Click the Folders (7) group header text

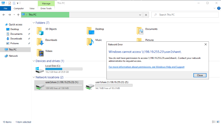click(x=42, y=23)
